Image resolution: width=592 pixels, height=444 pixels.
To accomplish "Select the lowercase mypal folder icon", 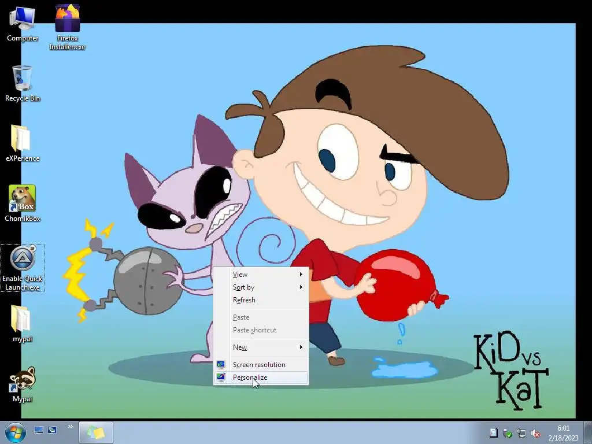I will pyautogui.click(x=23, y=324).
